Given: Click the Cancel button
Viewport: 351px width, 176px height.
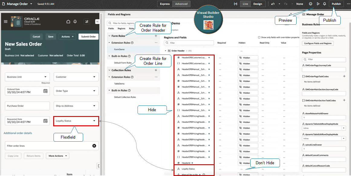Looking at the screenshot, I should click(x=36, y=36).
